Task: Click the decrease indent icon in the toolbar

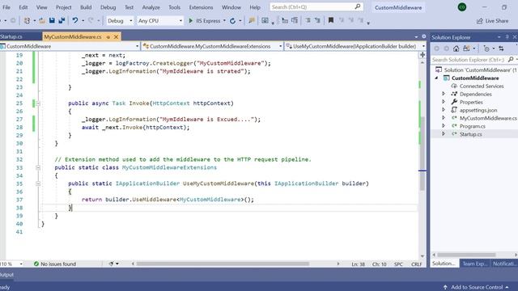Action: (x=308, y=20)
